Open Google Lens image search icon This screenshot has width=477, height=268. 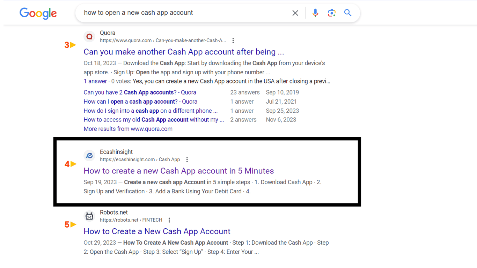point(332,13)
